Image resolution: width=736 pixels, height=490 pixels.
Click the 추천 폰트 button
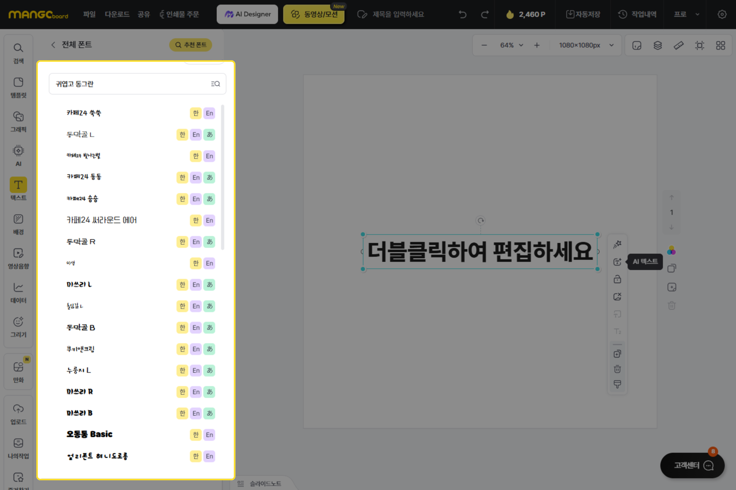coord(191,45)
